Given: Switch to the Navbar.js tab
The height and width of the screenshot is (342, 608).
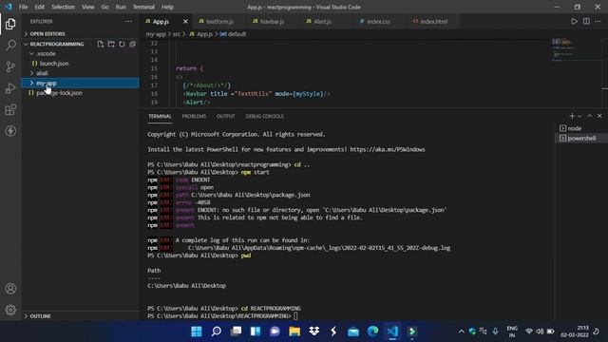Looking at the screenshot, I should coord(272,21).
